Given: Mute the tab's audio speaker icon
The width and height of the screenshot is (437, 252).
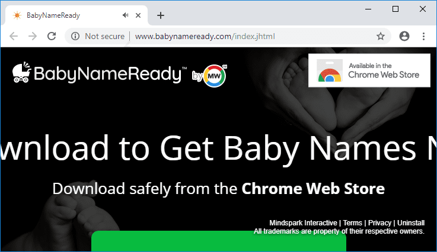Looking at the screenshot, I should [x=125, y=15].
